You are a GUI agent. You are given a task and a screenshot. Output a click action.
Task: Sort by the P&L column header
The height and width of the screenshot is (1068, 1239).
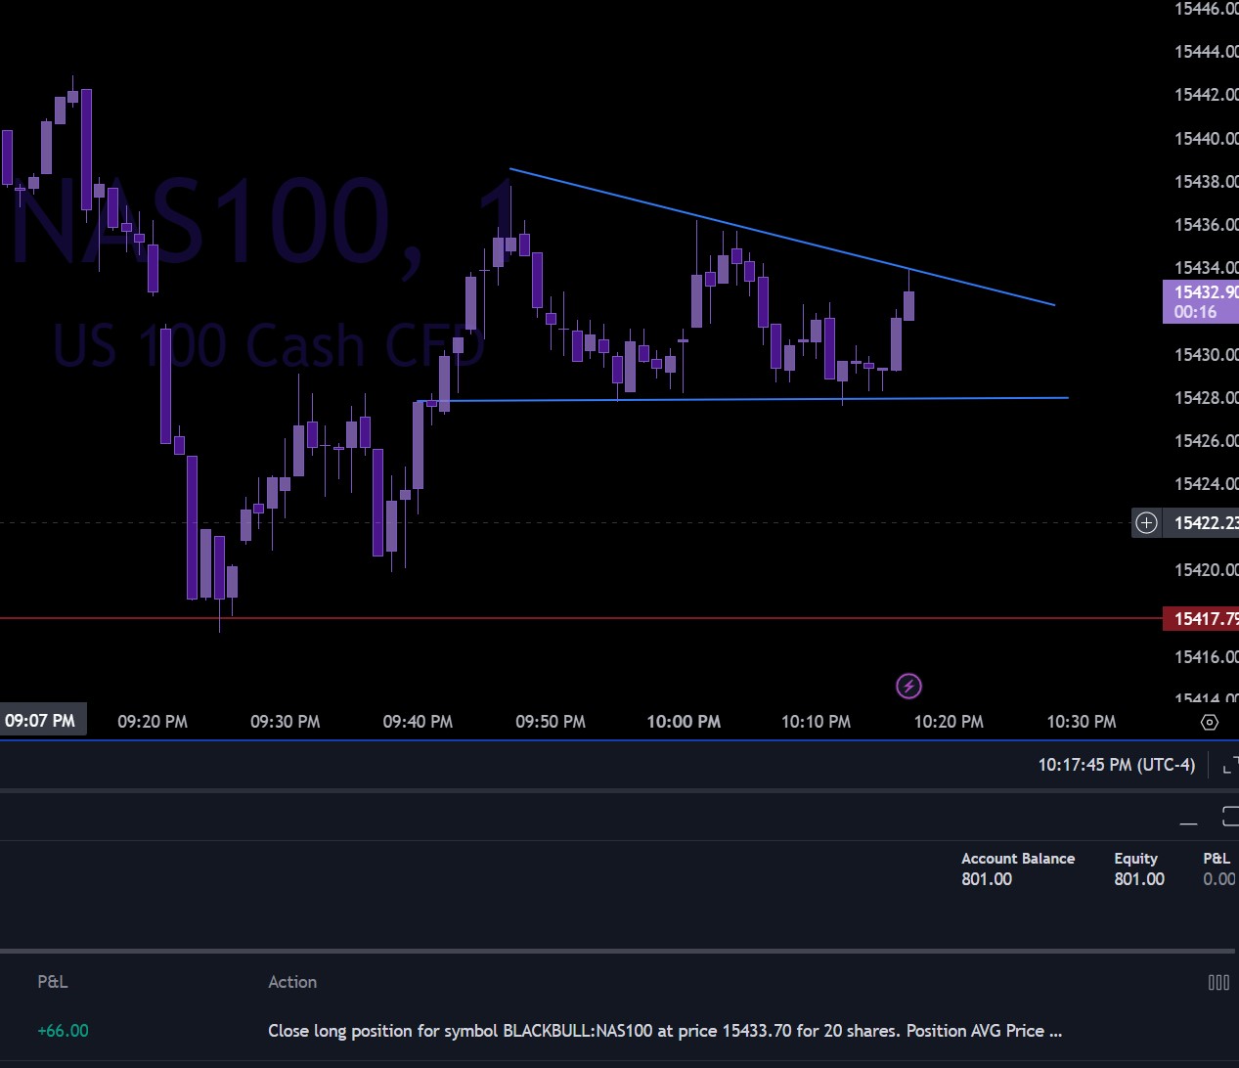[53, 982]
